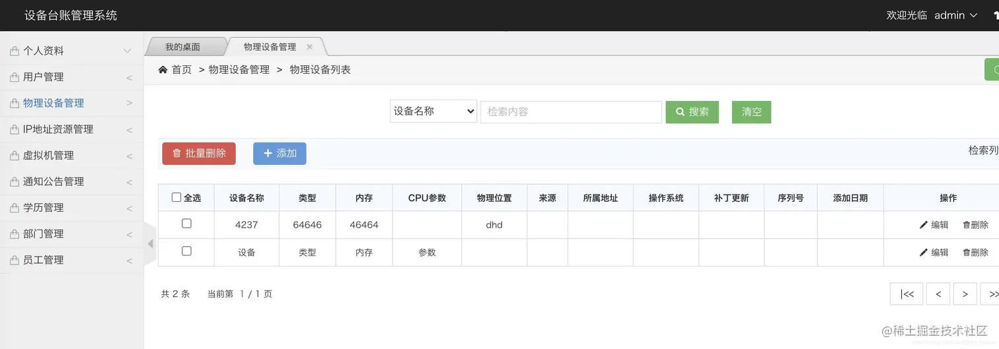
Task: Click the 首页 breadcrumb link
Action: tap(182, 70)
